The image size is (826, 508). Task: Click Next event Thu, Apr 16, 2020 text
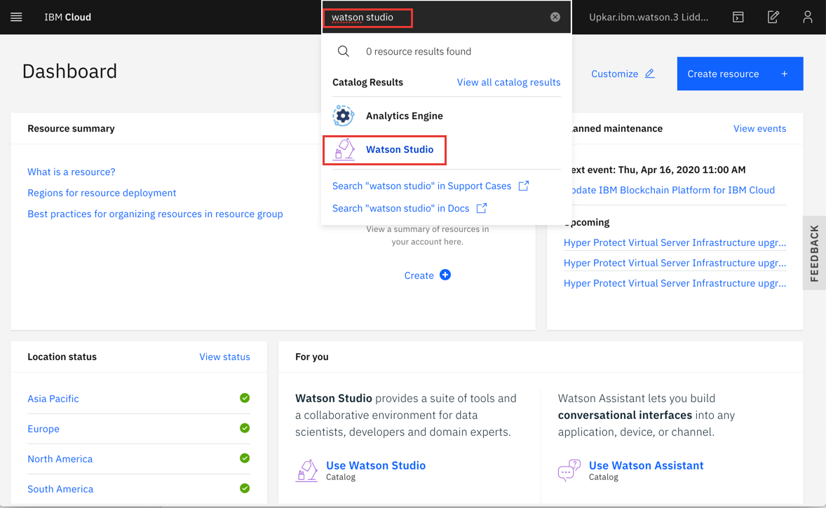658,170
